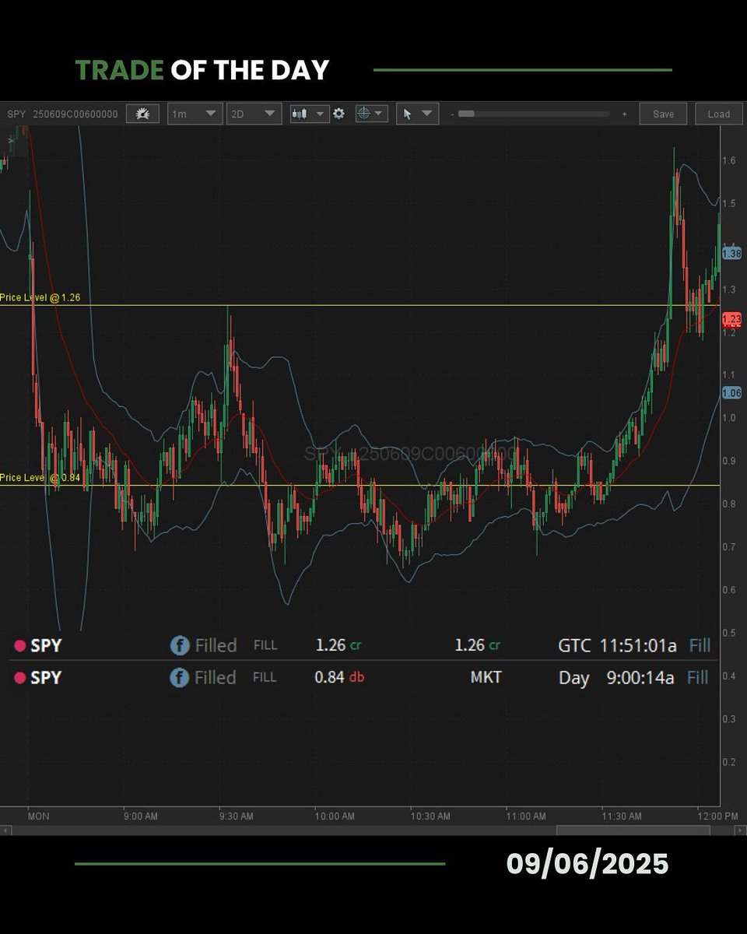This screenshot has width=747, height=934.
Task: Click the 1.6 price axis label
Action: 729,160
